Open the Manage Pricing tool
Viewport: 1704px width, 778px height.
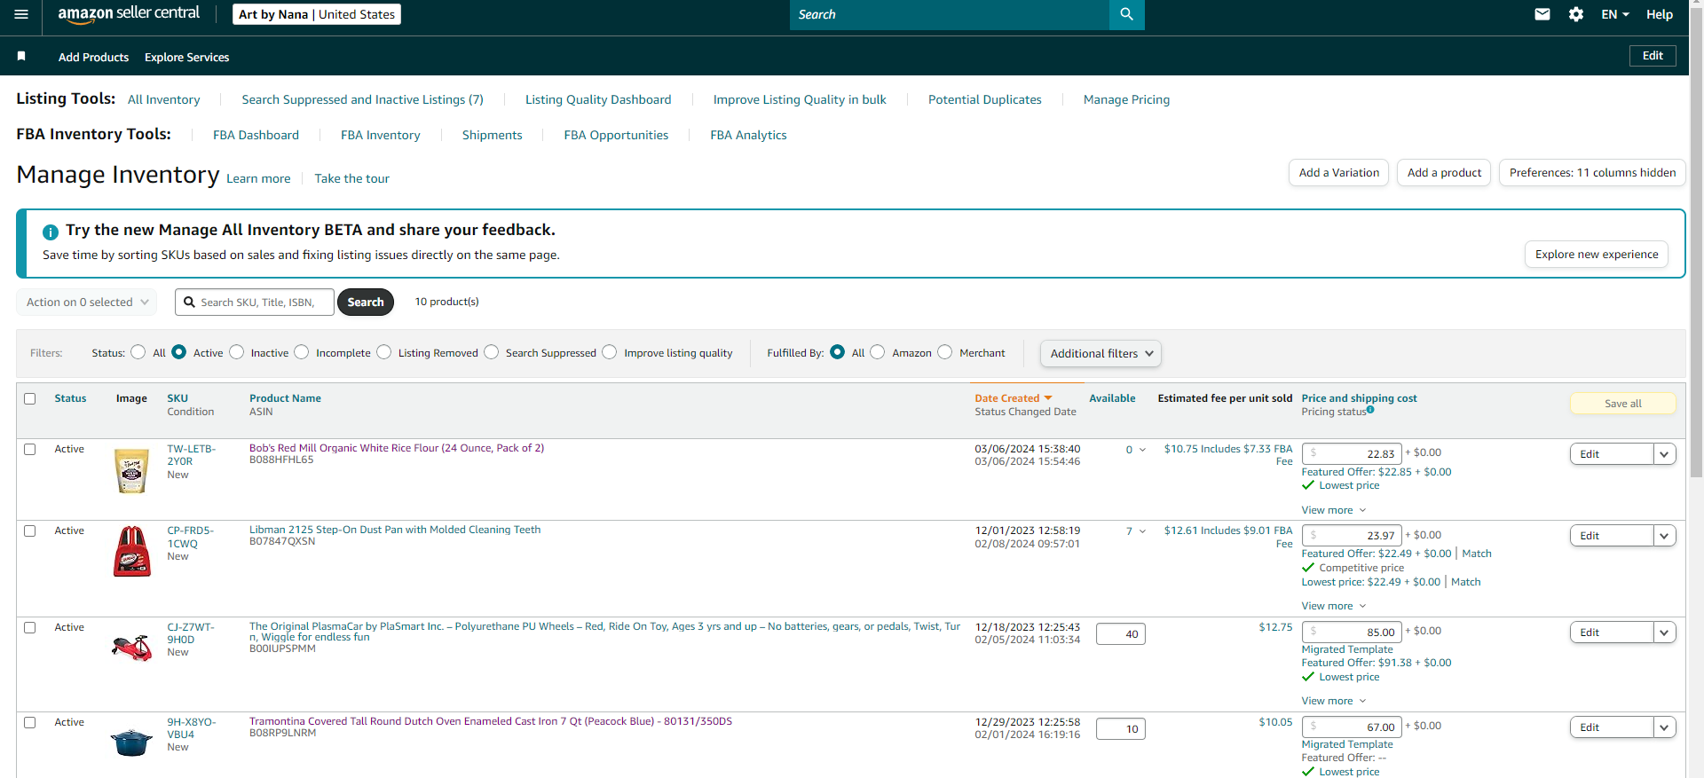pyautogui.click(x=1126, y=99)
